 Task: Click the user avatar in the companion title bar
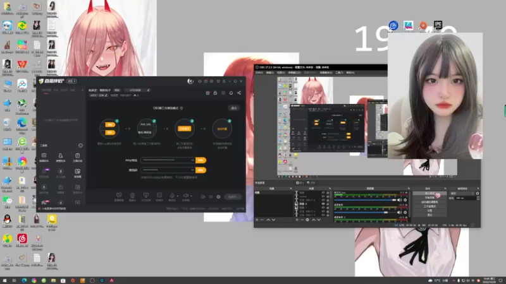[190, 81]
